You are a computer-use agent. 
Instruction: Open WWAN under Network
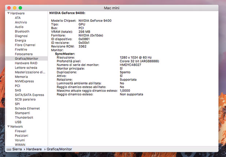pos(20,145)
